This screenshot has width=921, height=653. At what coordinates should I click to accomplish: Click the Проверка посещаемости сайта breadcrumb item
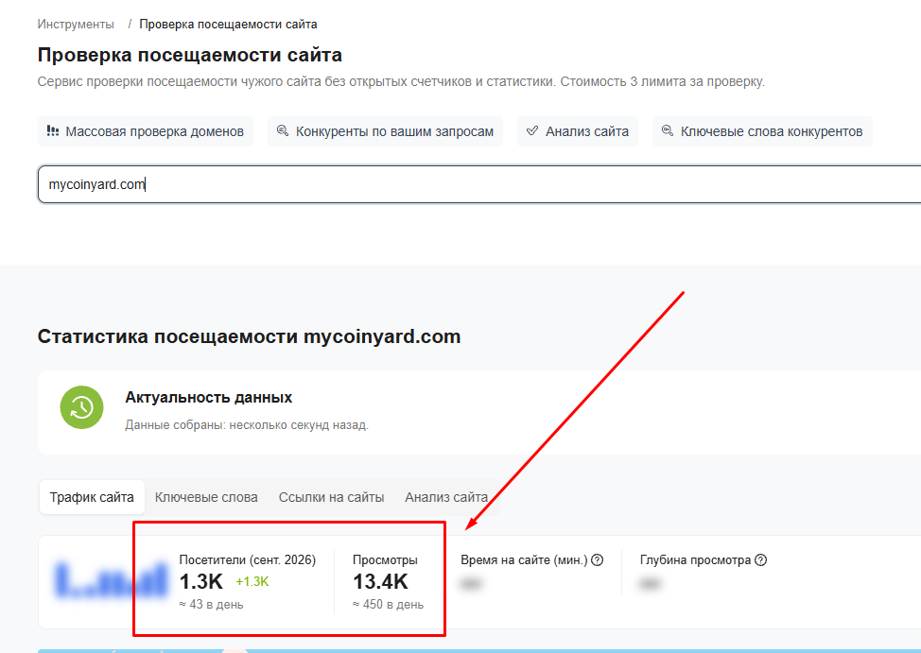coord(228,24)
